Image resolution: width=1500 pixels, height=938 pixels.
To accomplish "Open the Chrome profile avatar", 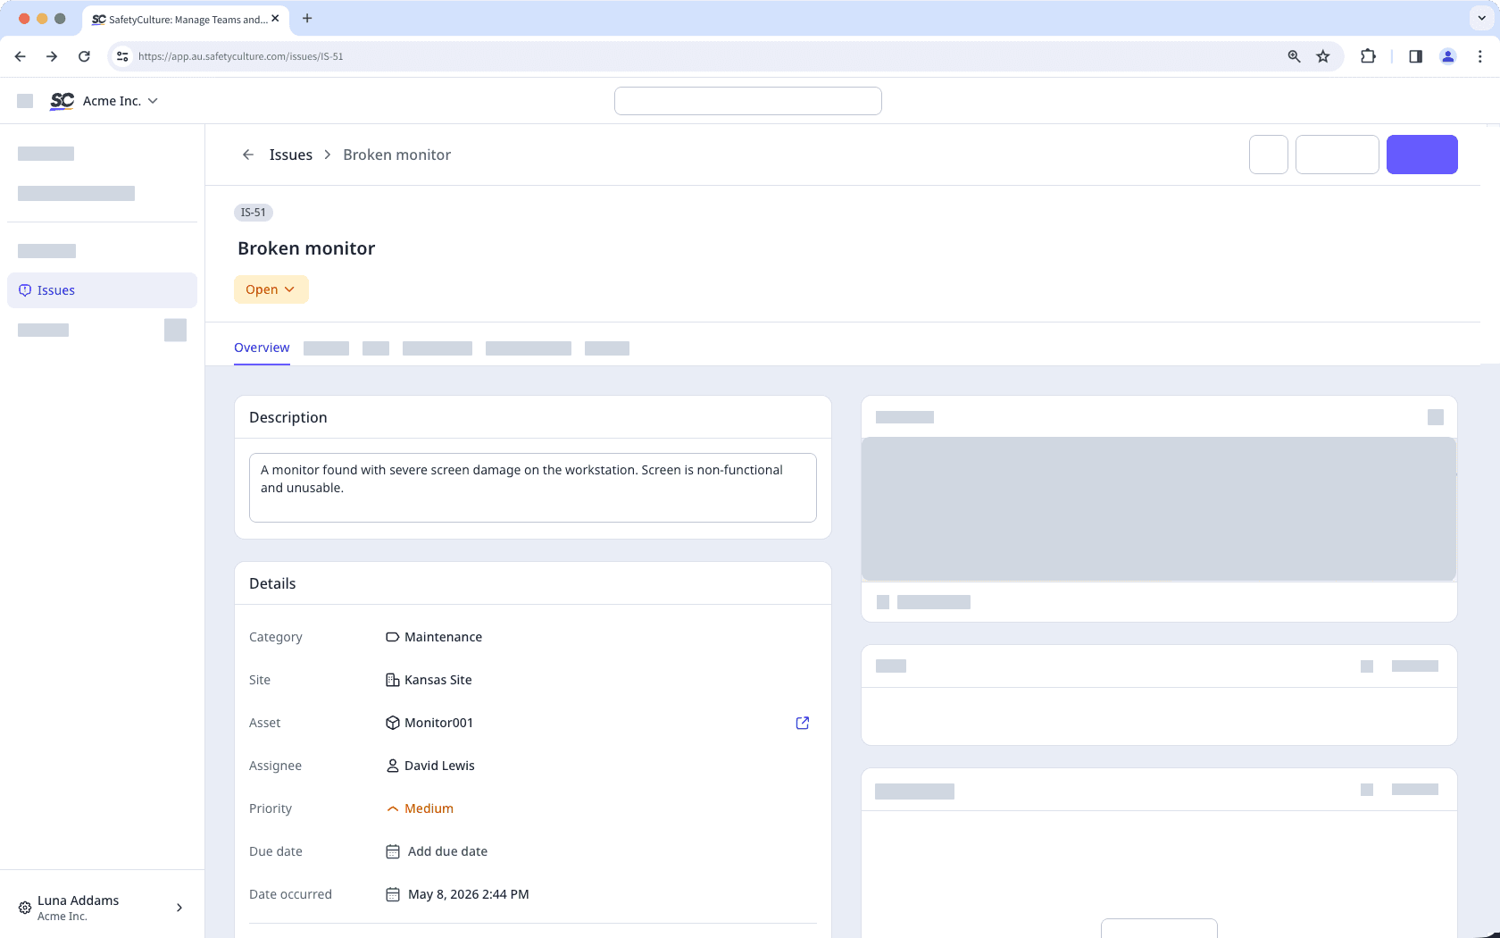I will pos(1448,56).
